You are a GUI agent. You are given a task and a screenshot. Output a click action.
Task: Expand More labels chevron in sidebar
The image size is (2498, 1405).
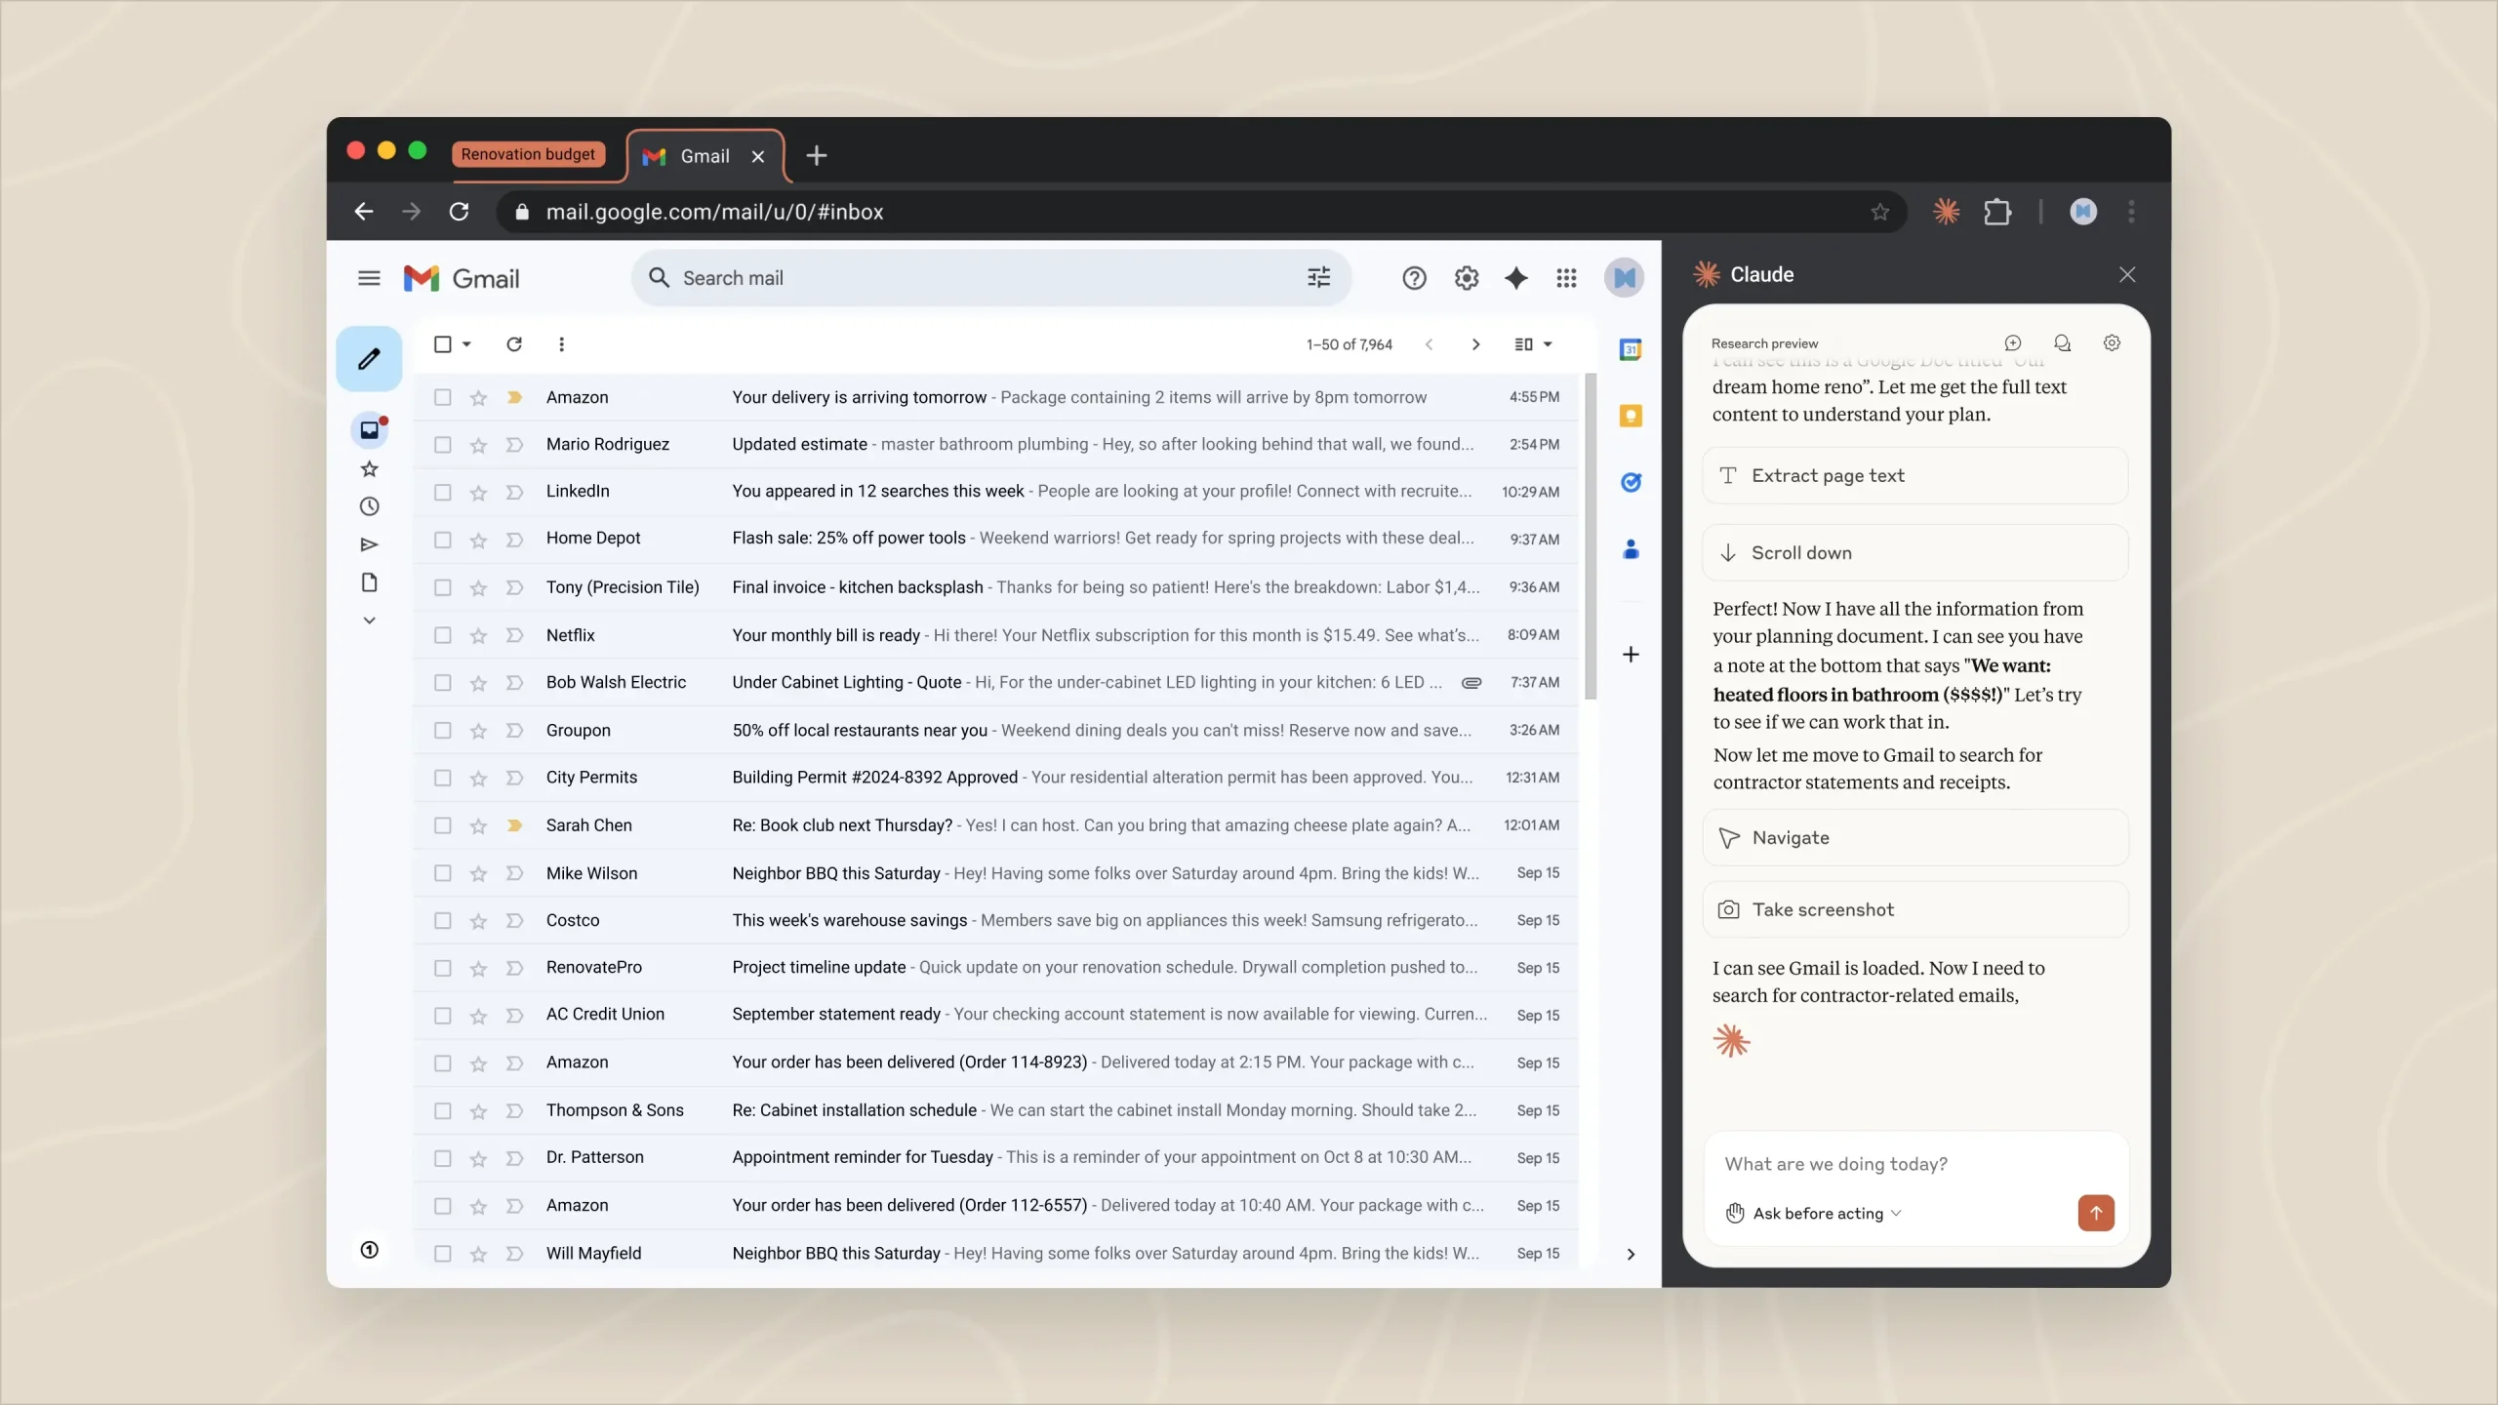click(369, 621)
